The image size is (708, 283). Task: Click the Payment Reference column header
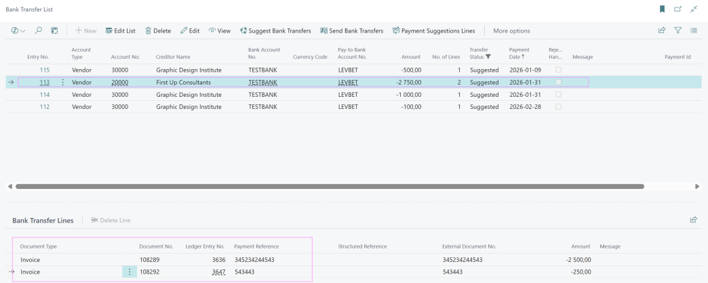pos(256,246)
